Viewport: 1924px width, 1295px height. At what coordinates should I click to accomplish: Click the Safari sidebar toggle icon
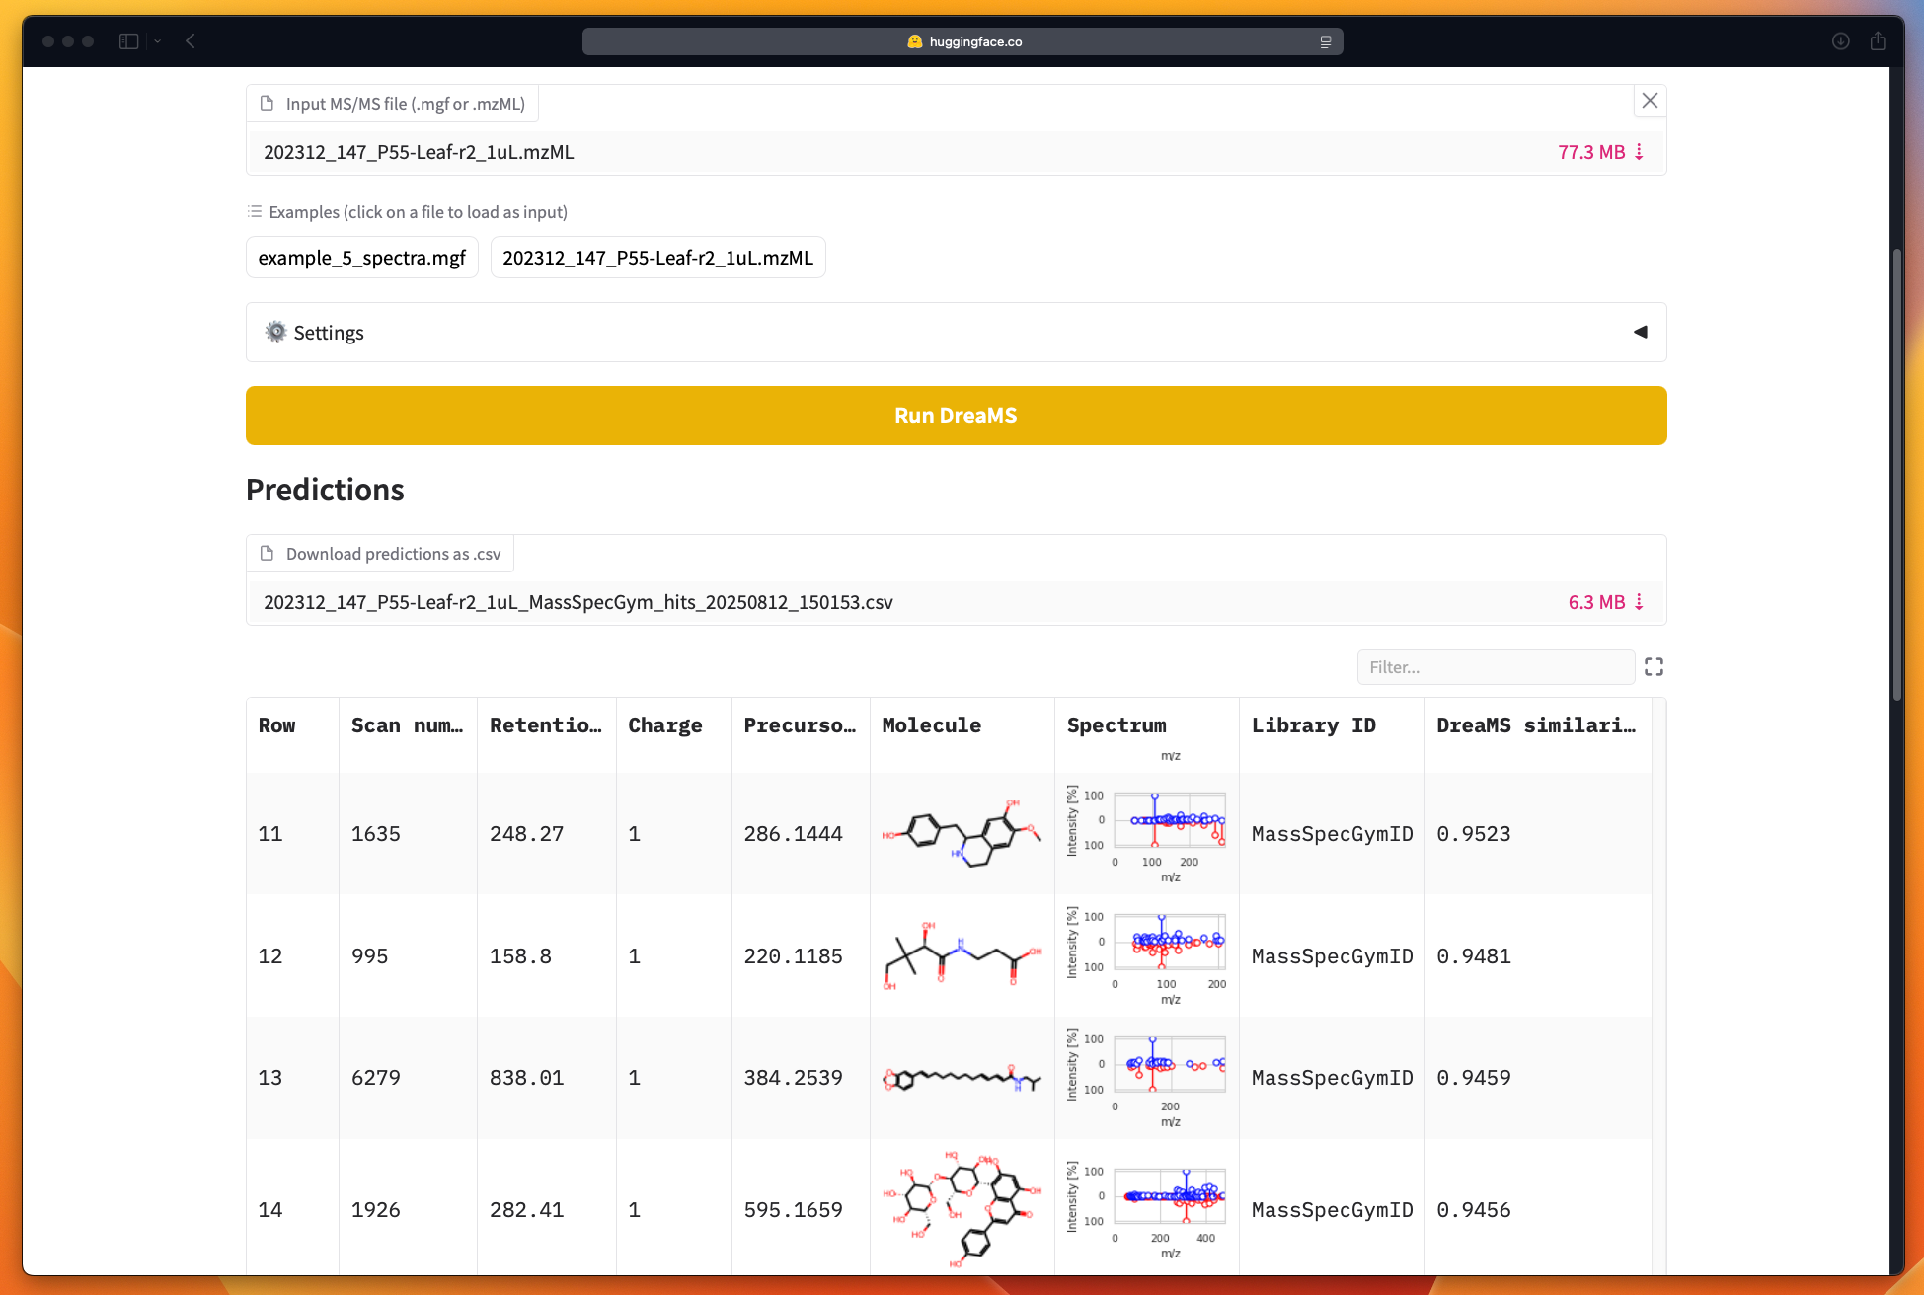tap(128, 41)
